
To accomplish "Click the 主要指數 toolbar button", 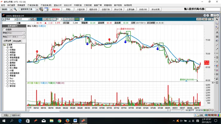I will coord(131,10).
